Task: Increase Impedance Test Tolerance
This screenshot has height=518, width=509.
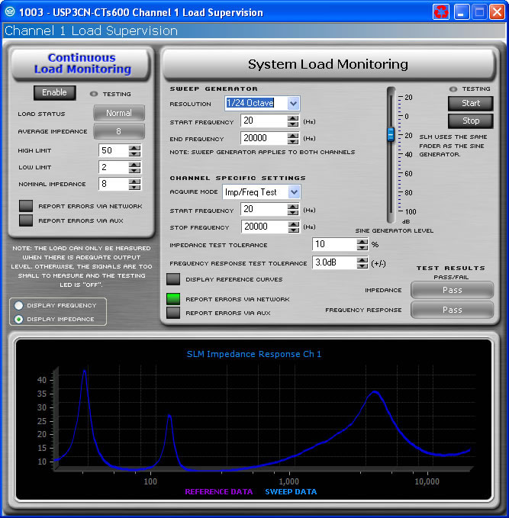Action: [362, 241]
